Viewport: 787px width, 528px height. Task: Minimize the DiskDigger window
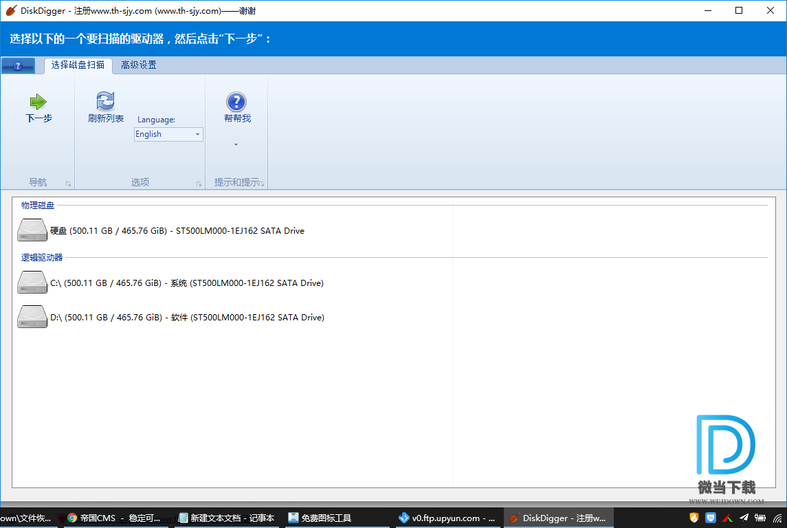click(708, 10)
